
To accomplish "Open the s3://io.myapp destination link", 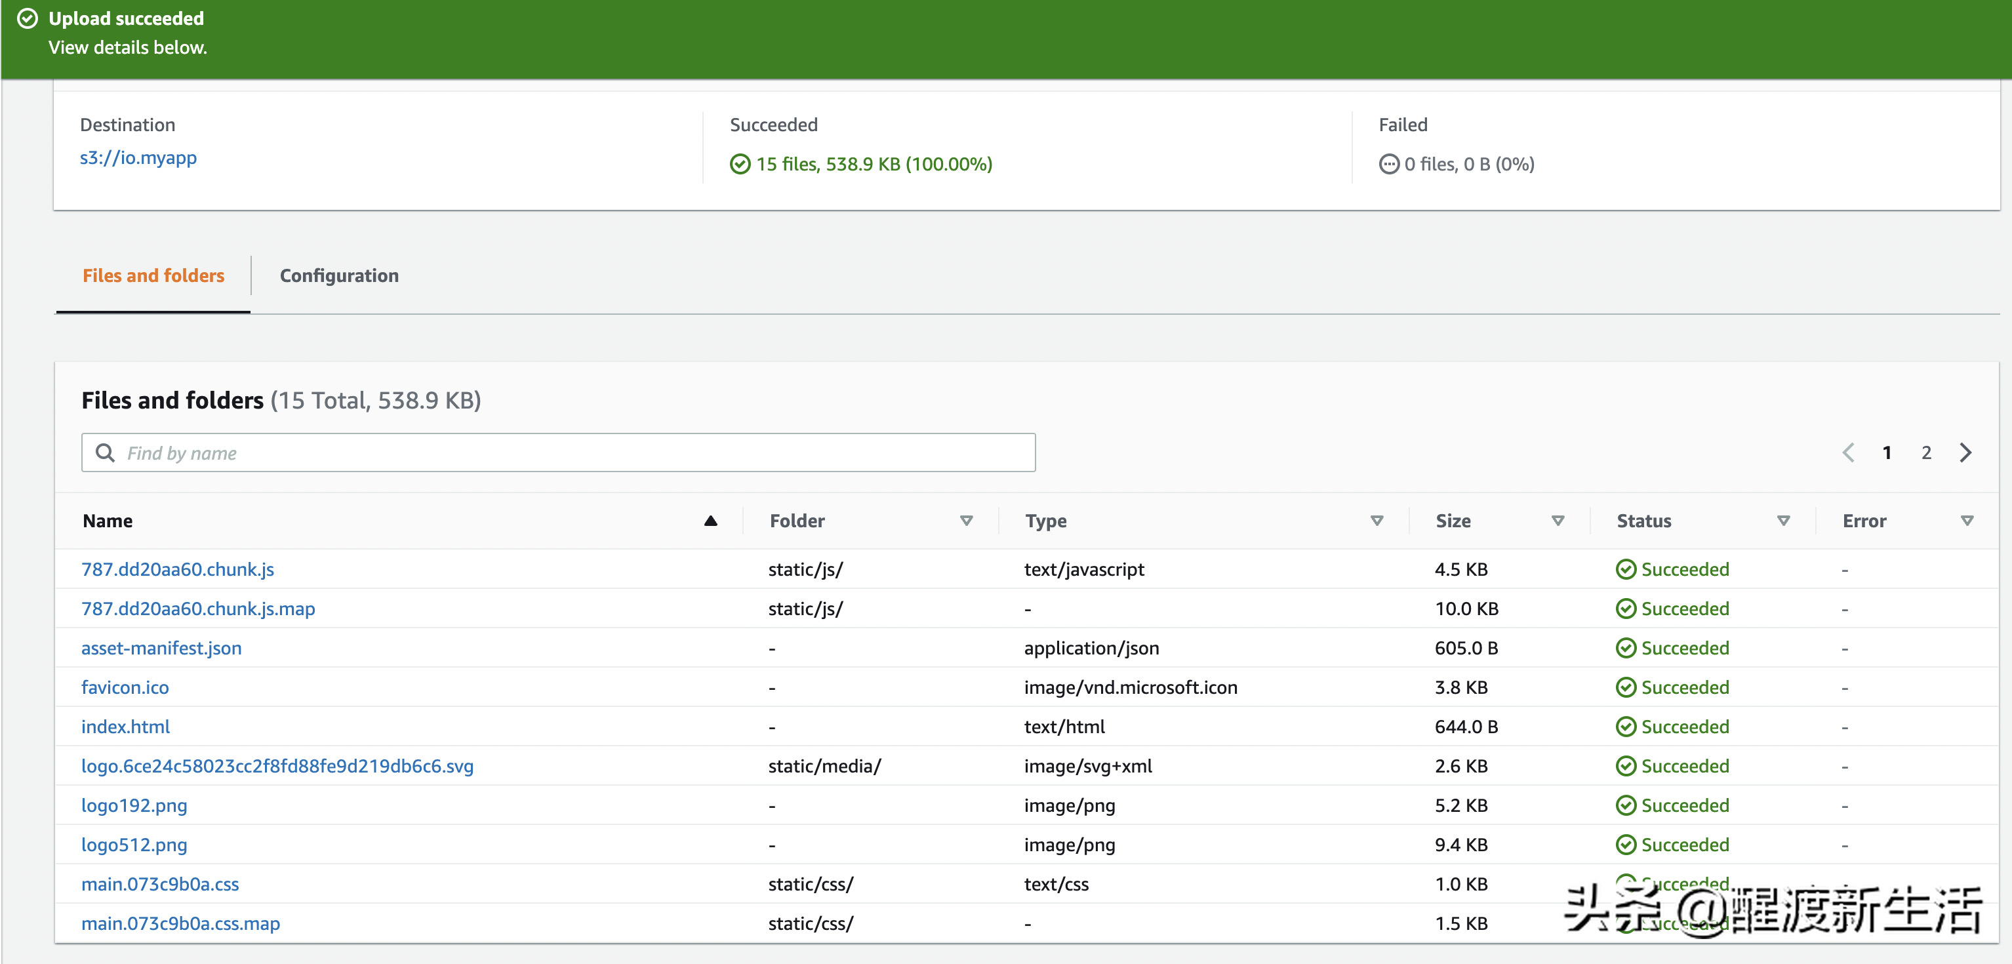I will 138,158.
